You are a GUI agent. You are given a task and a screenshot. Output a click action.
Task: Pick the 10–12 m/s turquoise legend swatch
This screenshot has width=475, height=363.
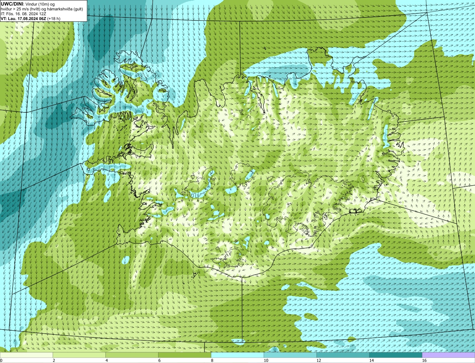290,355
